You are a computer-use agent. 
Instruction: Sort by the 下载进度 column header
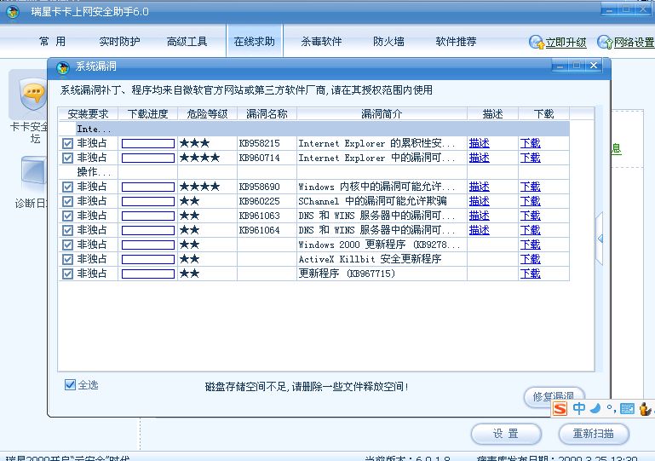point(148,113)
